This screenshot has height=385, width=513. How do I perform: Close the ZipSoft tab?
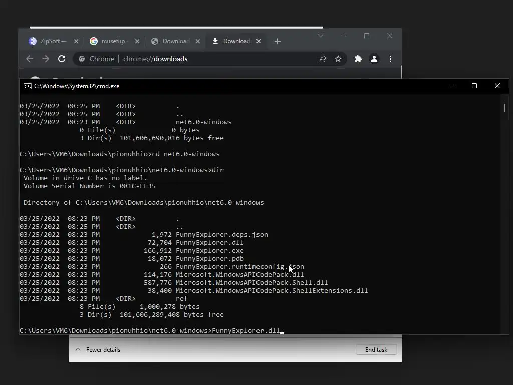[76, 41]
